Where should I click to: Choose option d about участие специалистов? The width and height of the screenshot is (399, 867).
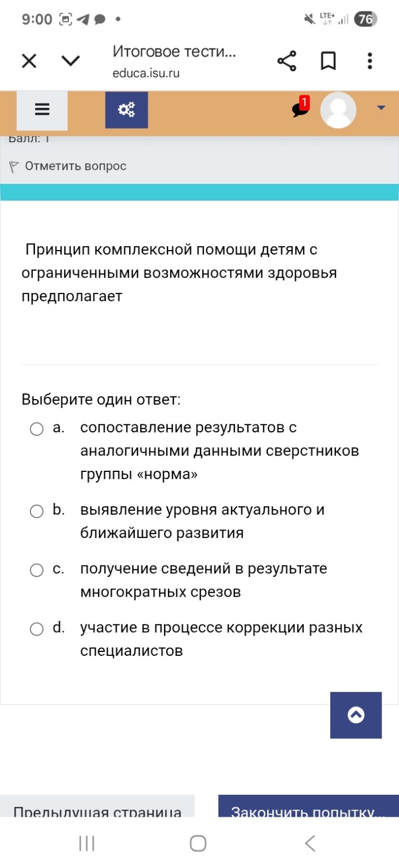pyautogui.click(x=37, y=628)
